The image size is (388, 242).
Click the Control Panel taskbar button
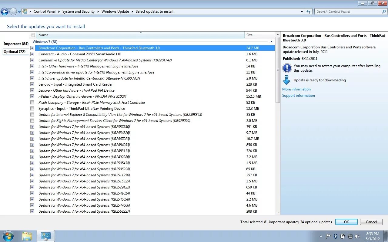[x=46, y=236]
